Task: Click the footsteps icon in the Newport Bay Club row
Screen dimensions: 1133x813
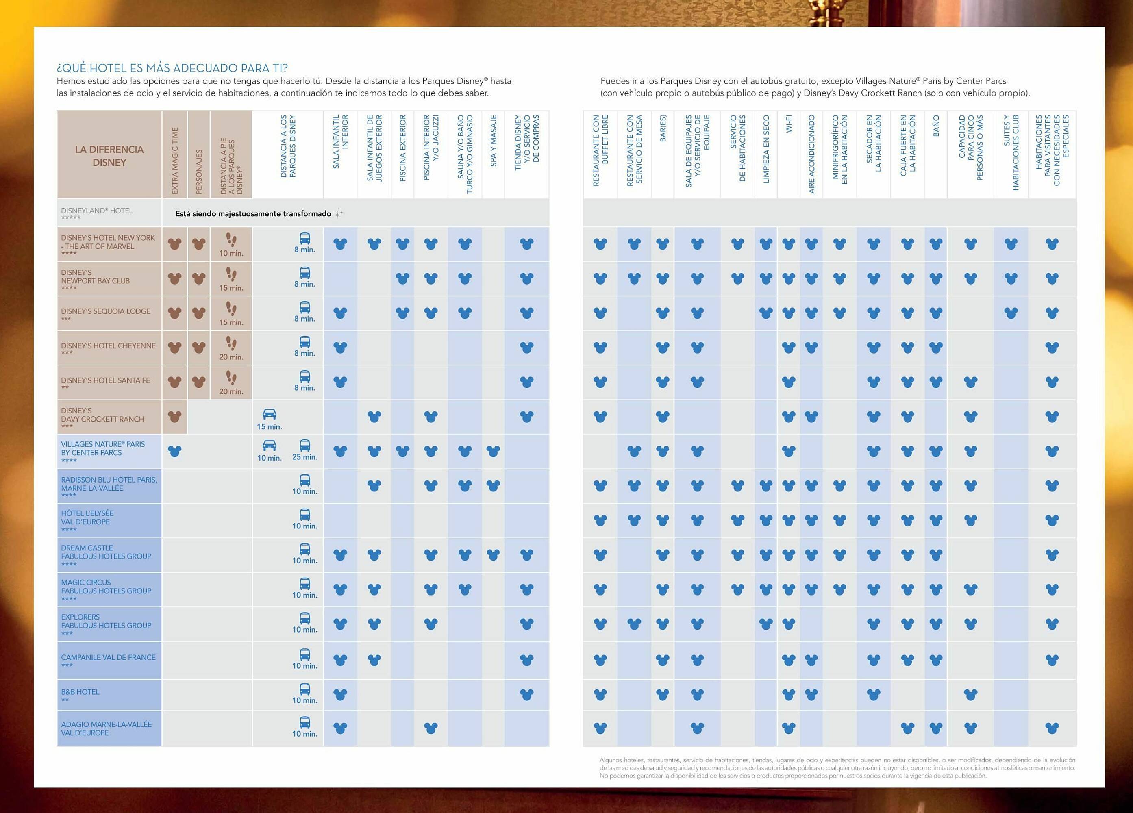Action: tap(231, 274)
